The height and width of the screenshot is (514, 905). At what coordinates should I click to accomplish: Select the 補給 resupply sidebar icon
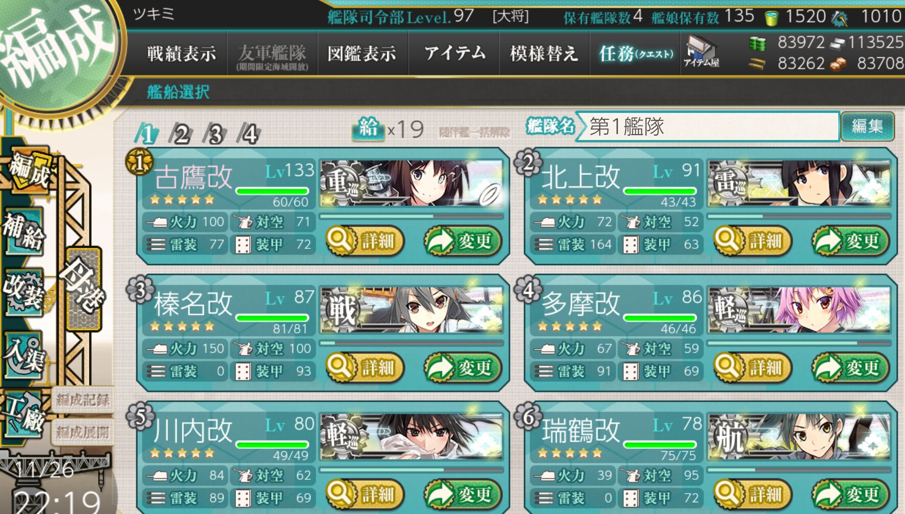24,231
